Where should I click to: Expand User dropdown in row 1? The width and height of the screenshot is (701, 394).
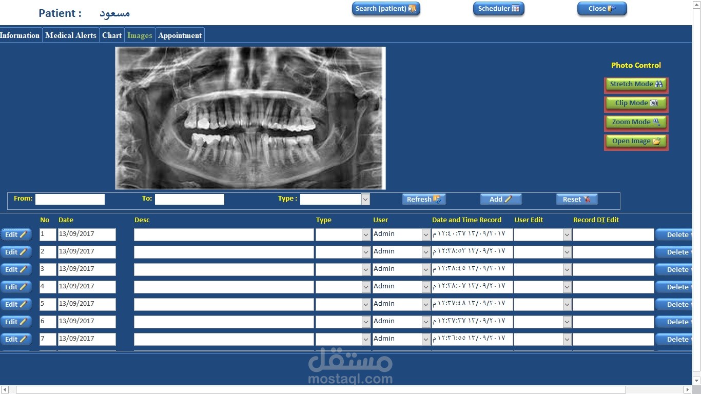point(426,234)
